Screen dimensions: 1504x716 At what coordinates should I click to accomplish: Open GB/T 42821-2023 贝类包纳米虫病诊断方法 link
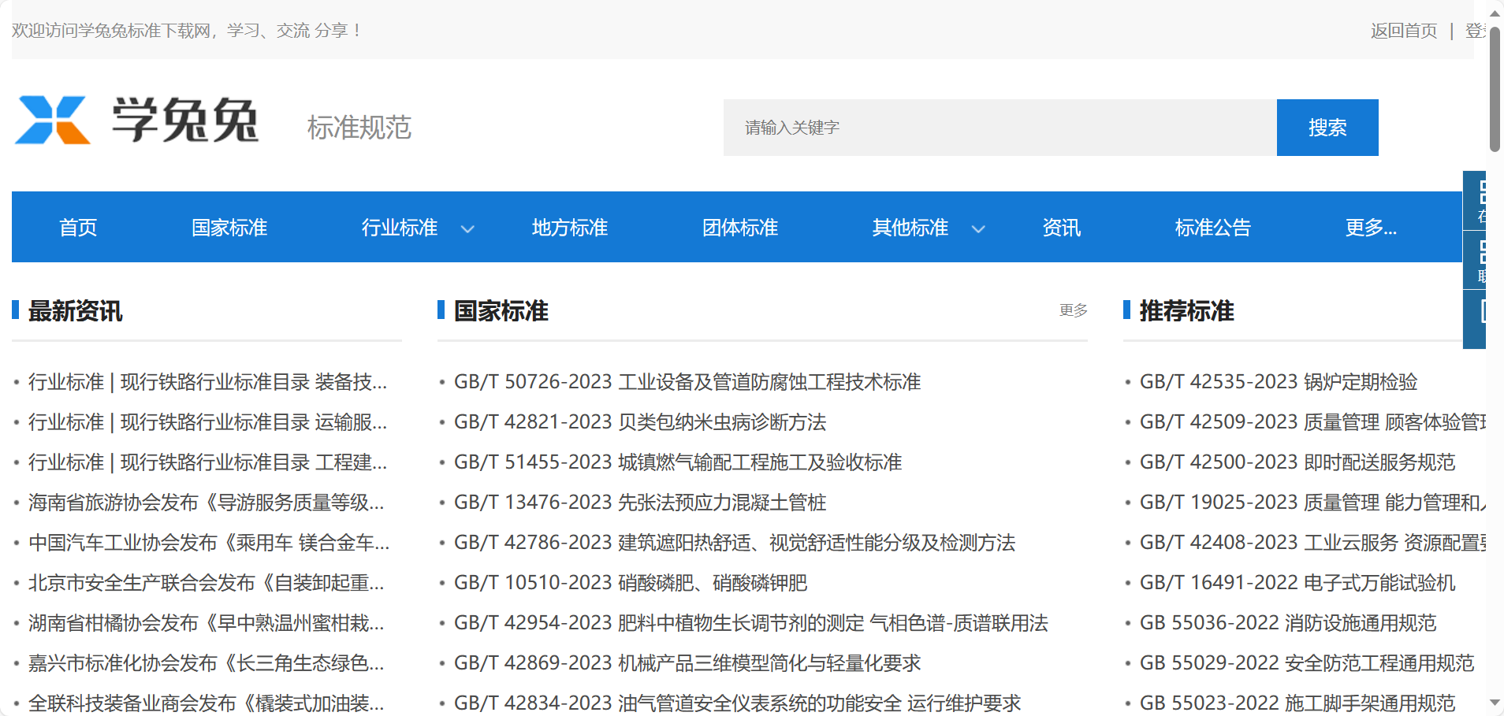click(x=639, y=422)
